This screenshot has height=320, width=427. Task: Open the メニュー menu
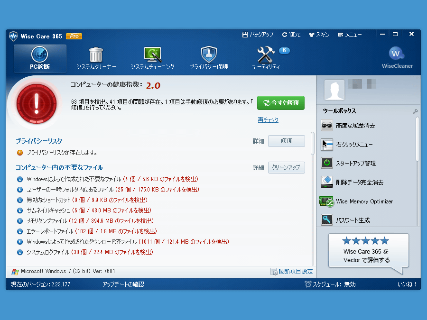pos(350,35)
